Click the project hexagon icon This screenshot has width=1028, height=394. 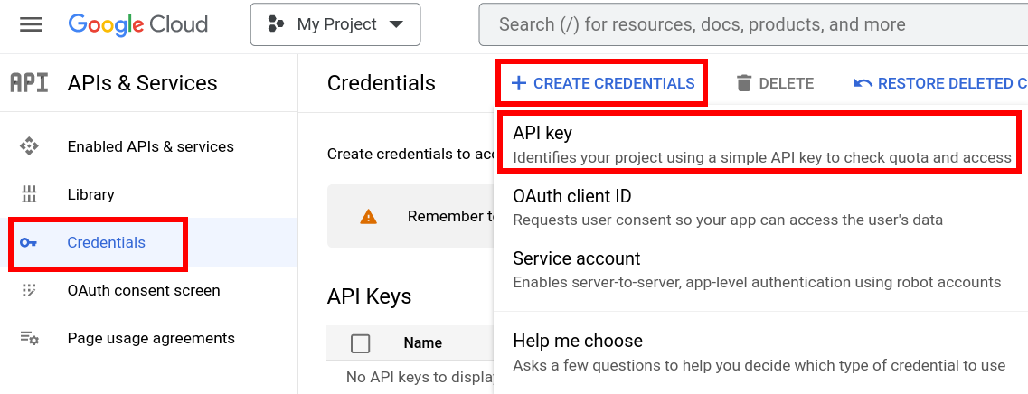[276, 25]
